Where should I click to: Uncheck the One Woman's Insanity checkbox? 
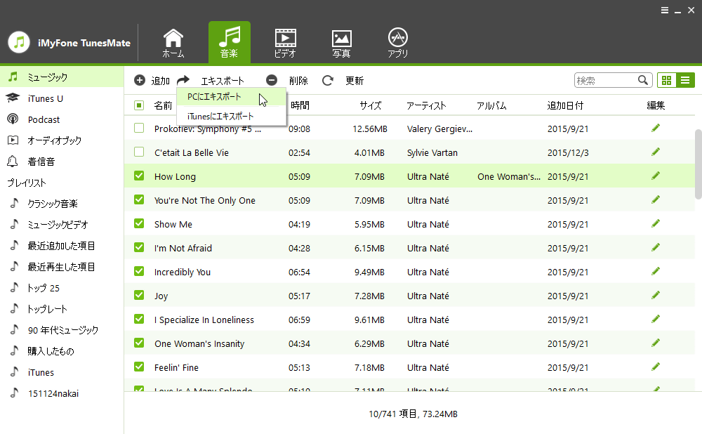click(139, 343)
